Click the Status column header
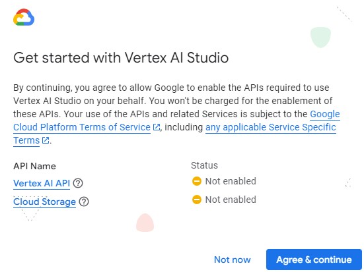The image size is (364, 272). click(x=204, y=165)
